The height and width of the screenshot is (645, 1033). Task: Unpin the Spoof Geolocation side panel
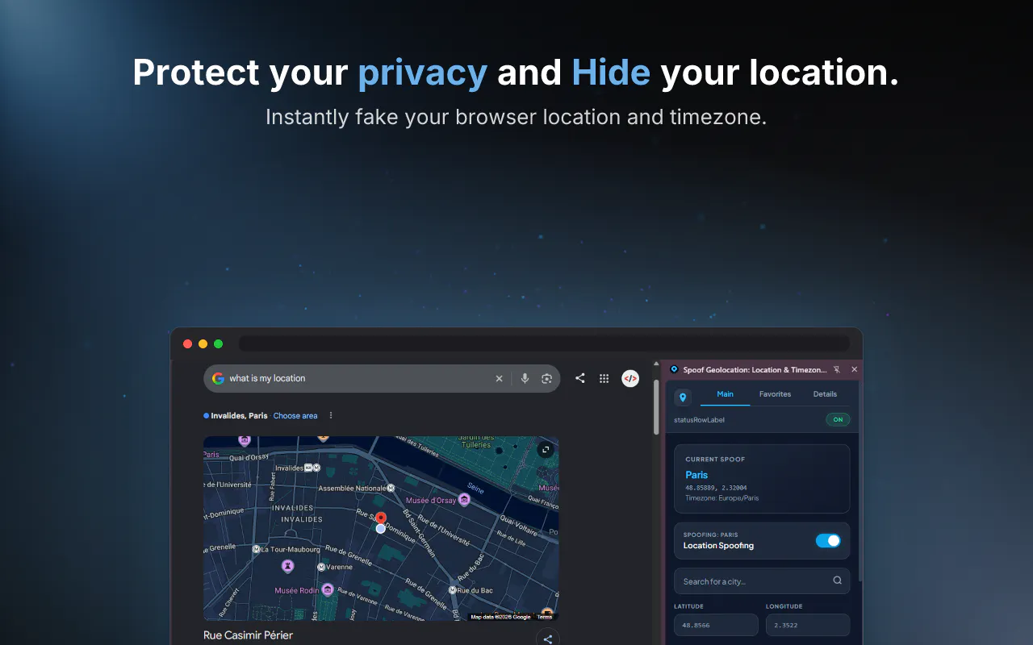[837, 369]
